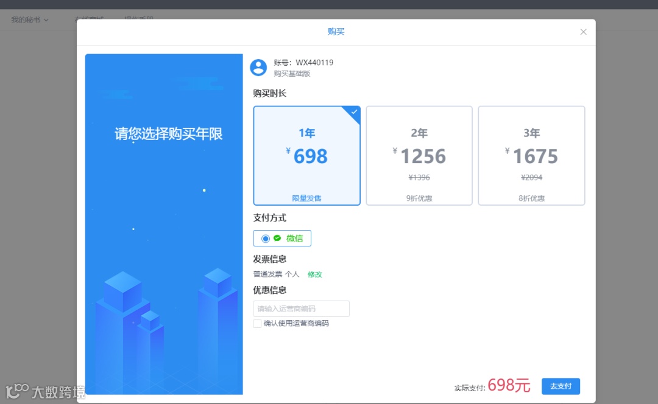
Task: Click the 8折优惠 label
Action: (x=532, y=198)
